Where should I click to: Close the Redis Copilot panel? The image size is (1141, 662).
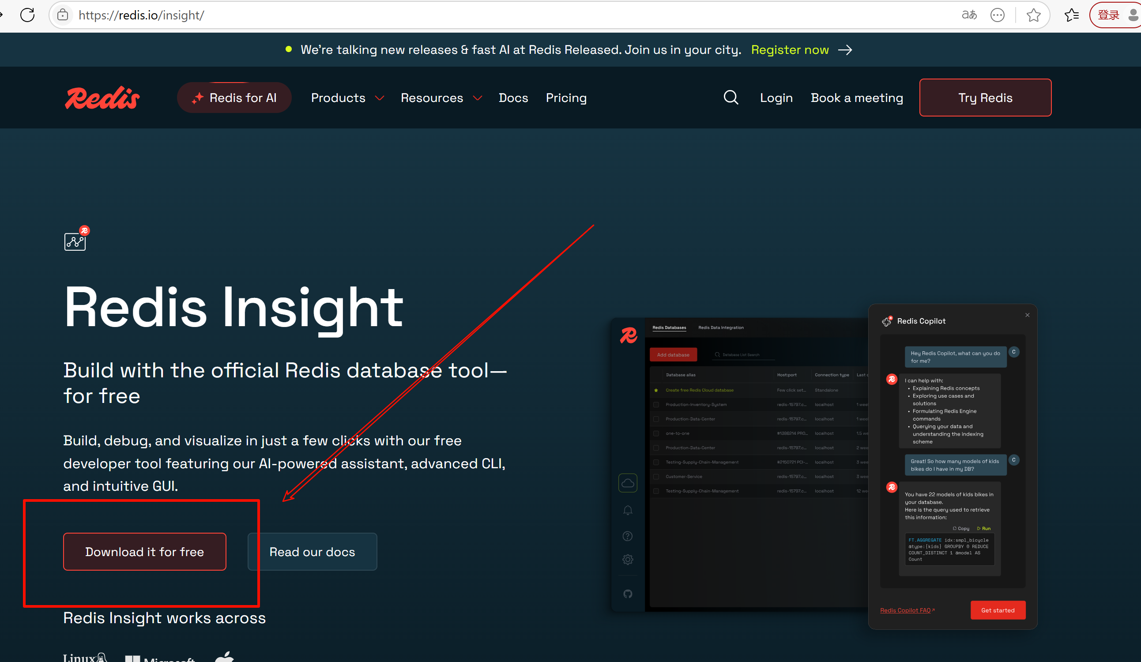pyautogui.click(x=1028, y=315)
